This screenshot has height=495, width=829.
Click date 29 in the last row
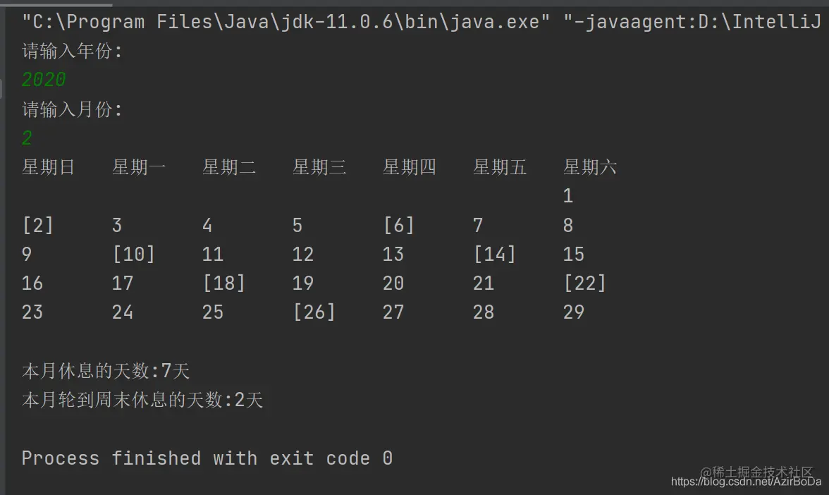pos(574,312)
